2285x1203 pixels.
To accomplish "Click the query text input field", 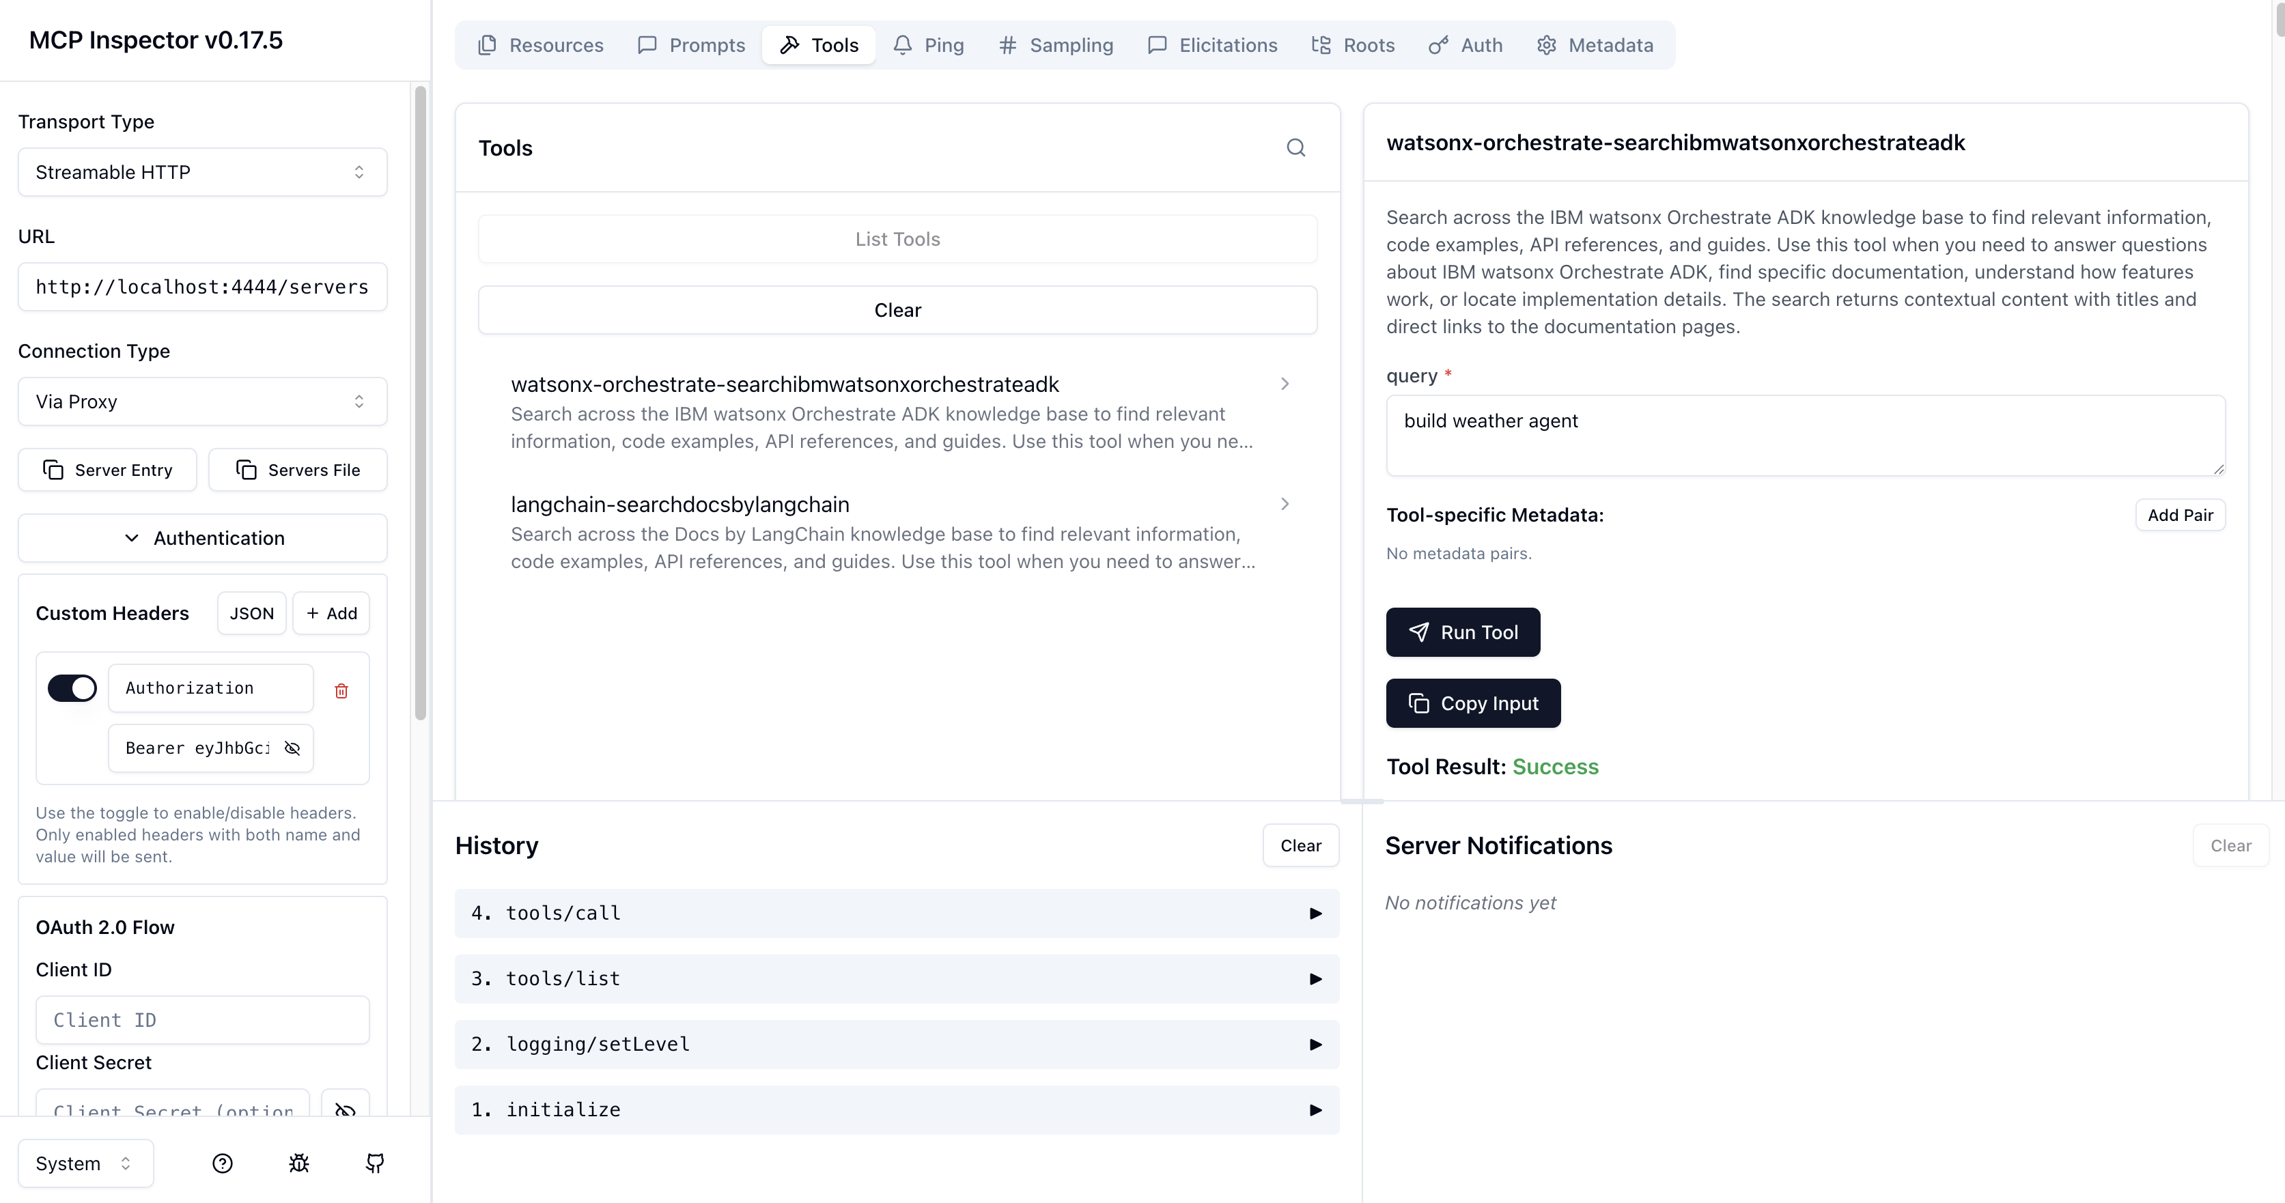I will [1804, 434].
